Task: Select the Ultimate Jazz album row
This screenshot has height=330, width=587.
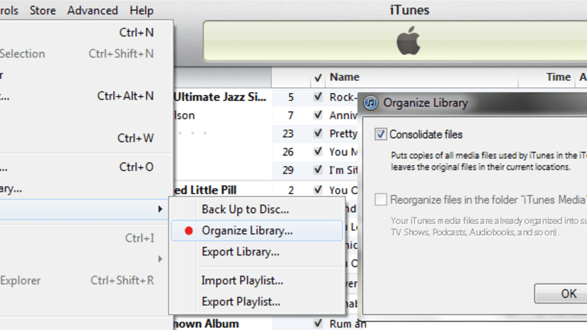Action: pyautogui.click(x=220, y=97)
